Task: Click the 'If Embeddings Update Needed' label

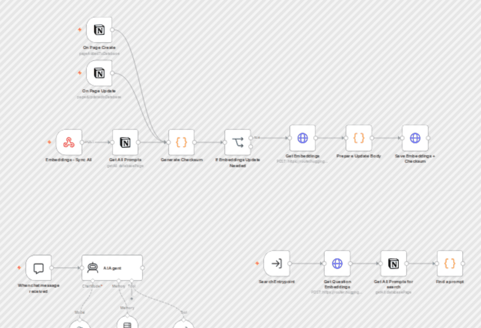Action: [x=238, y=162]
